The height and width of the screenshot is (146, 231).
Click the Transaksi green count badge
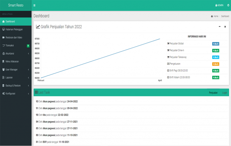(28, 46)
